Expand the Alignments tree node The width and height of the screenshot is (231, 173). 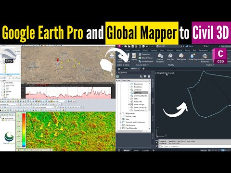click(x=120, y=113)
